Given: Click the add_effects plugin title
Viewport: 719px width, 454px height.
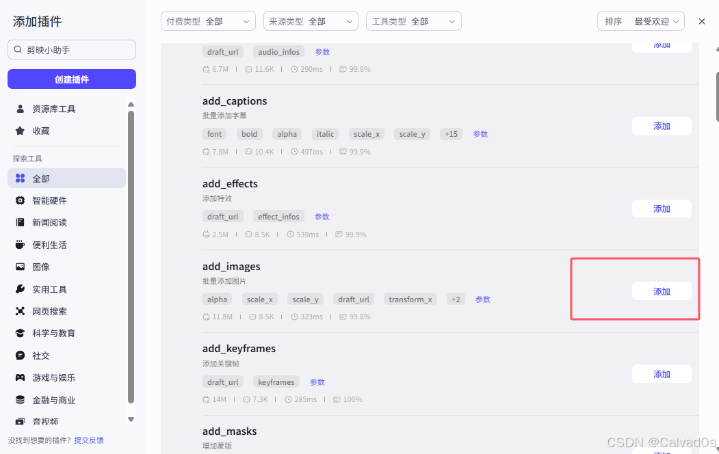Looking at the screenshot, I should coord(230,184).
